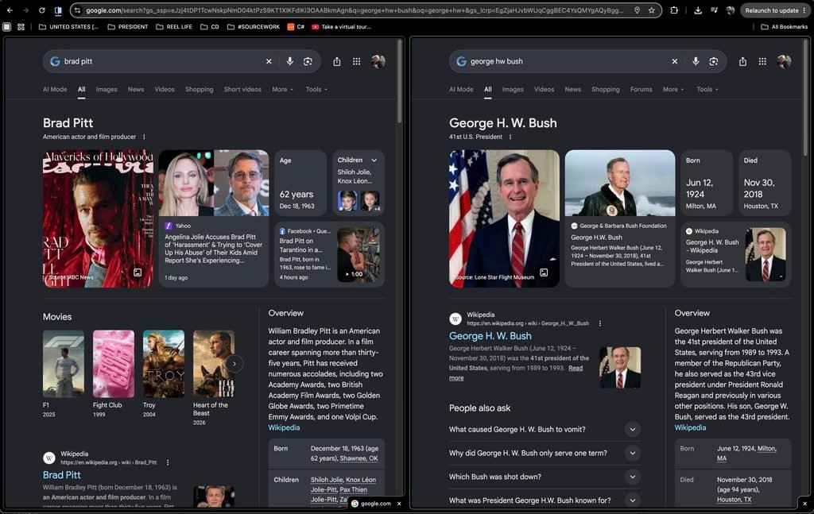The image size is (814, 514).
Task: Start voice search in george hw bush pane
Action: (696, 61)
